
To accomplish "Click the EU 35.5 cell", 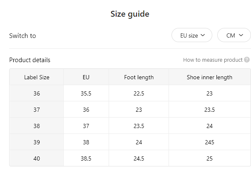I will tap(86, 93).
